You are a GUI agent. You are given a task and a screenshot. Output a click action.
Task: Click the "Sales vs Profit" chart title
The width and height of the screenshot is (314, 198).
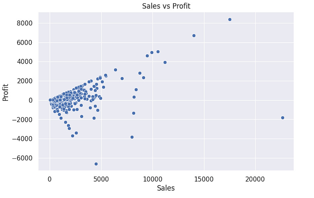point(166,6)
